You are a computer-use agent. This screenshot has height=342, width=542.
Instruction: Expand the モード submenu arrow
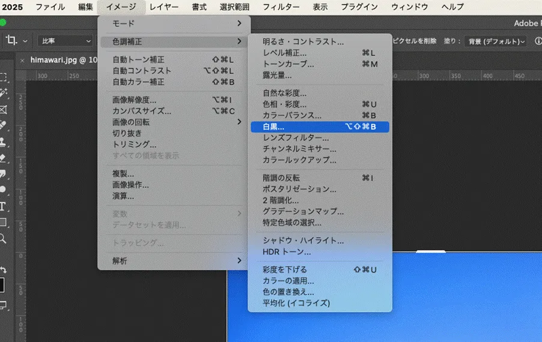239,23
